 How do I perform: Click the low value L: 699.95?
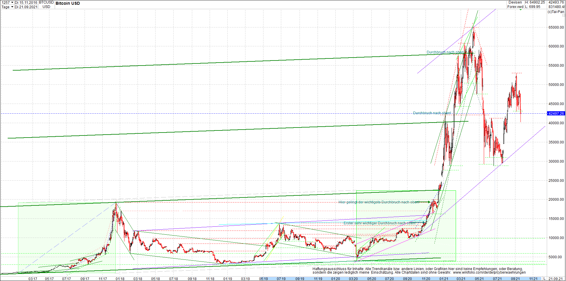(x=533, y=7)
